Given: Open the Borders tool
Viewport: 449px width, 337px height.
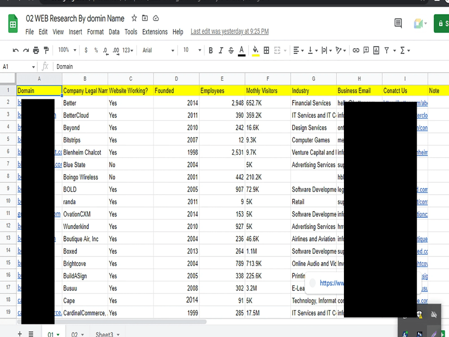Looking at the screenshot, I should click(266, 50).
